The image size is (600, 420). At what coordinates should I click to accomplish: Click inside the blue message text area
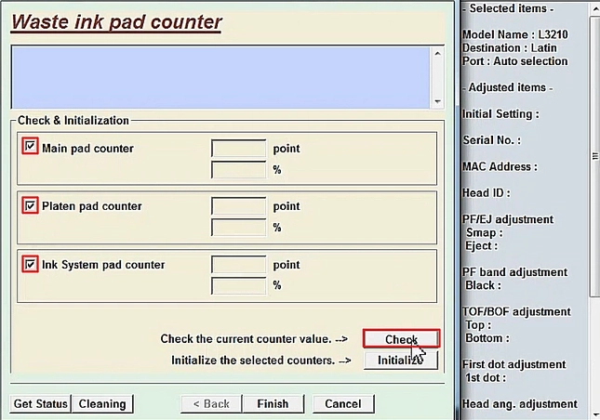(221, 77)
